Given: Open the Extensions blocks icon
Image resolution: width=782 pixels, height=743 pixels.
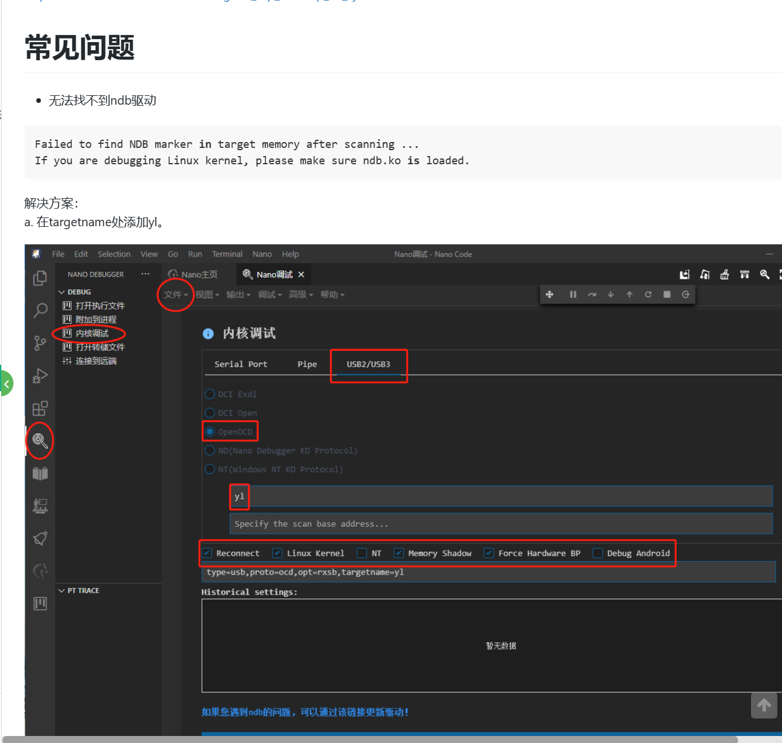Looking at the screenshot, I should [40, 408].
